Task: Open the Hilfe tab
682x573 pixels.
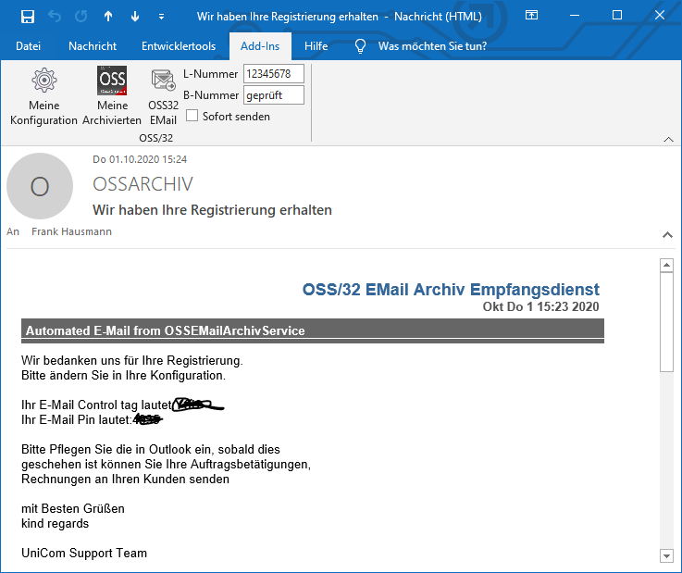Action: 316,46
